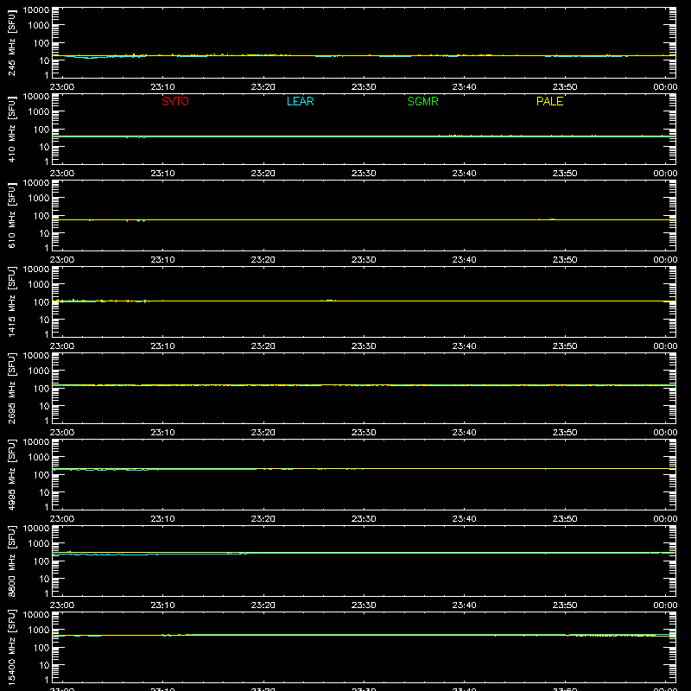Viewport: 691px width, 691px height.
Task: Click the 10000 tick on the 1415 MHz axis
Action: pos(36,269)
